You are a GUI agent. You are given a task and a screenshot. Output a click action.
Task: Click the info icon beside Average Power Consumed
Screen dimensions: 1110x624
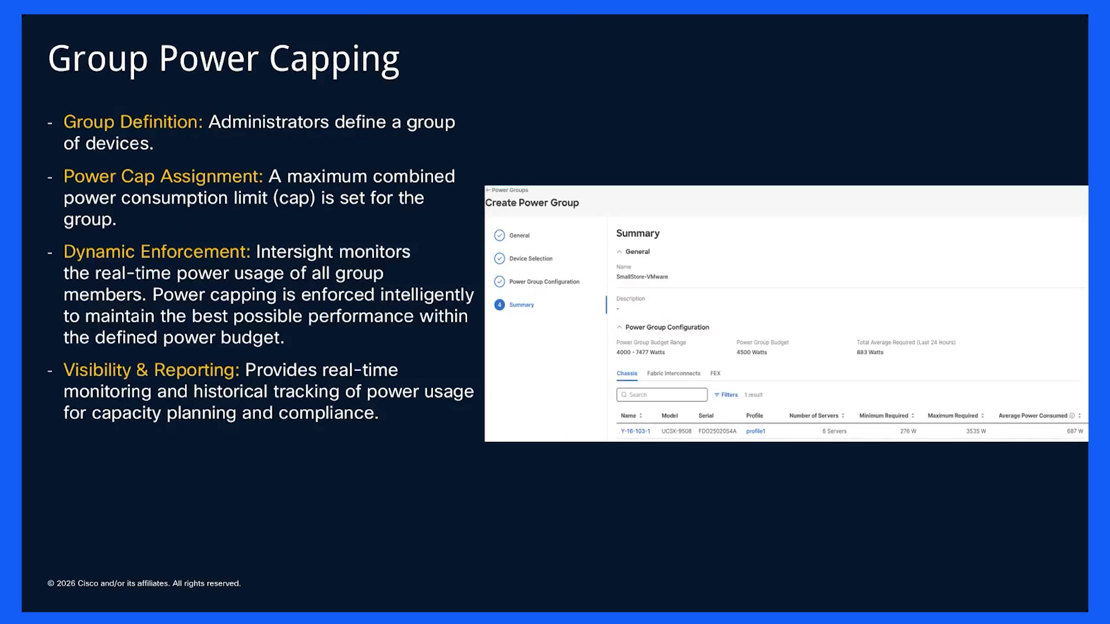(1072, 415)
